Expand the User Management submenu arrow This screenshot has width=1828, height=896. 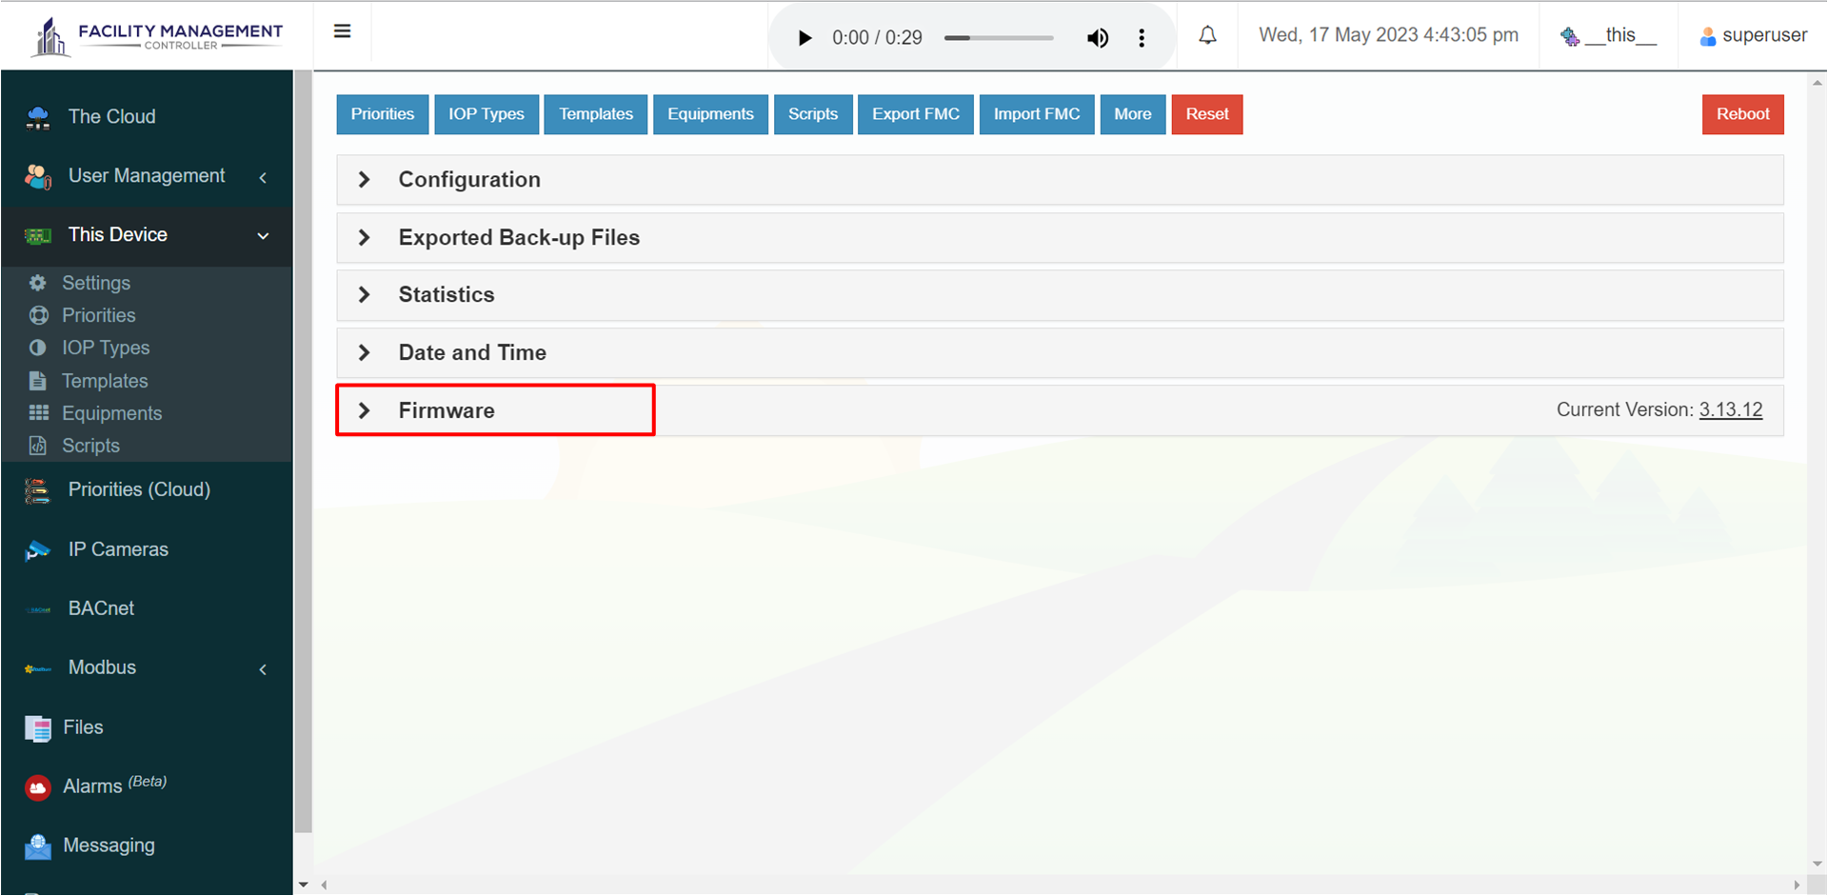pyautogui.click(x=264, y=177)
